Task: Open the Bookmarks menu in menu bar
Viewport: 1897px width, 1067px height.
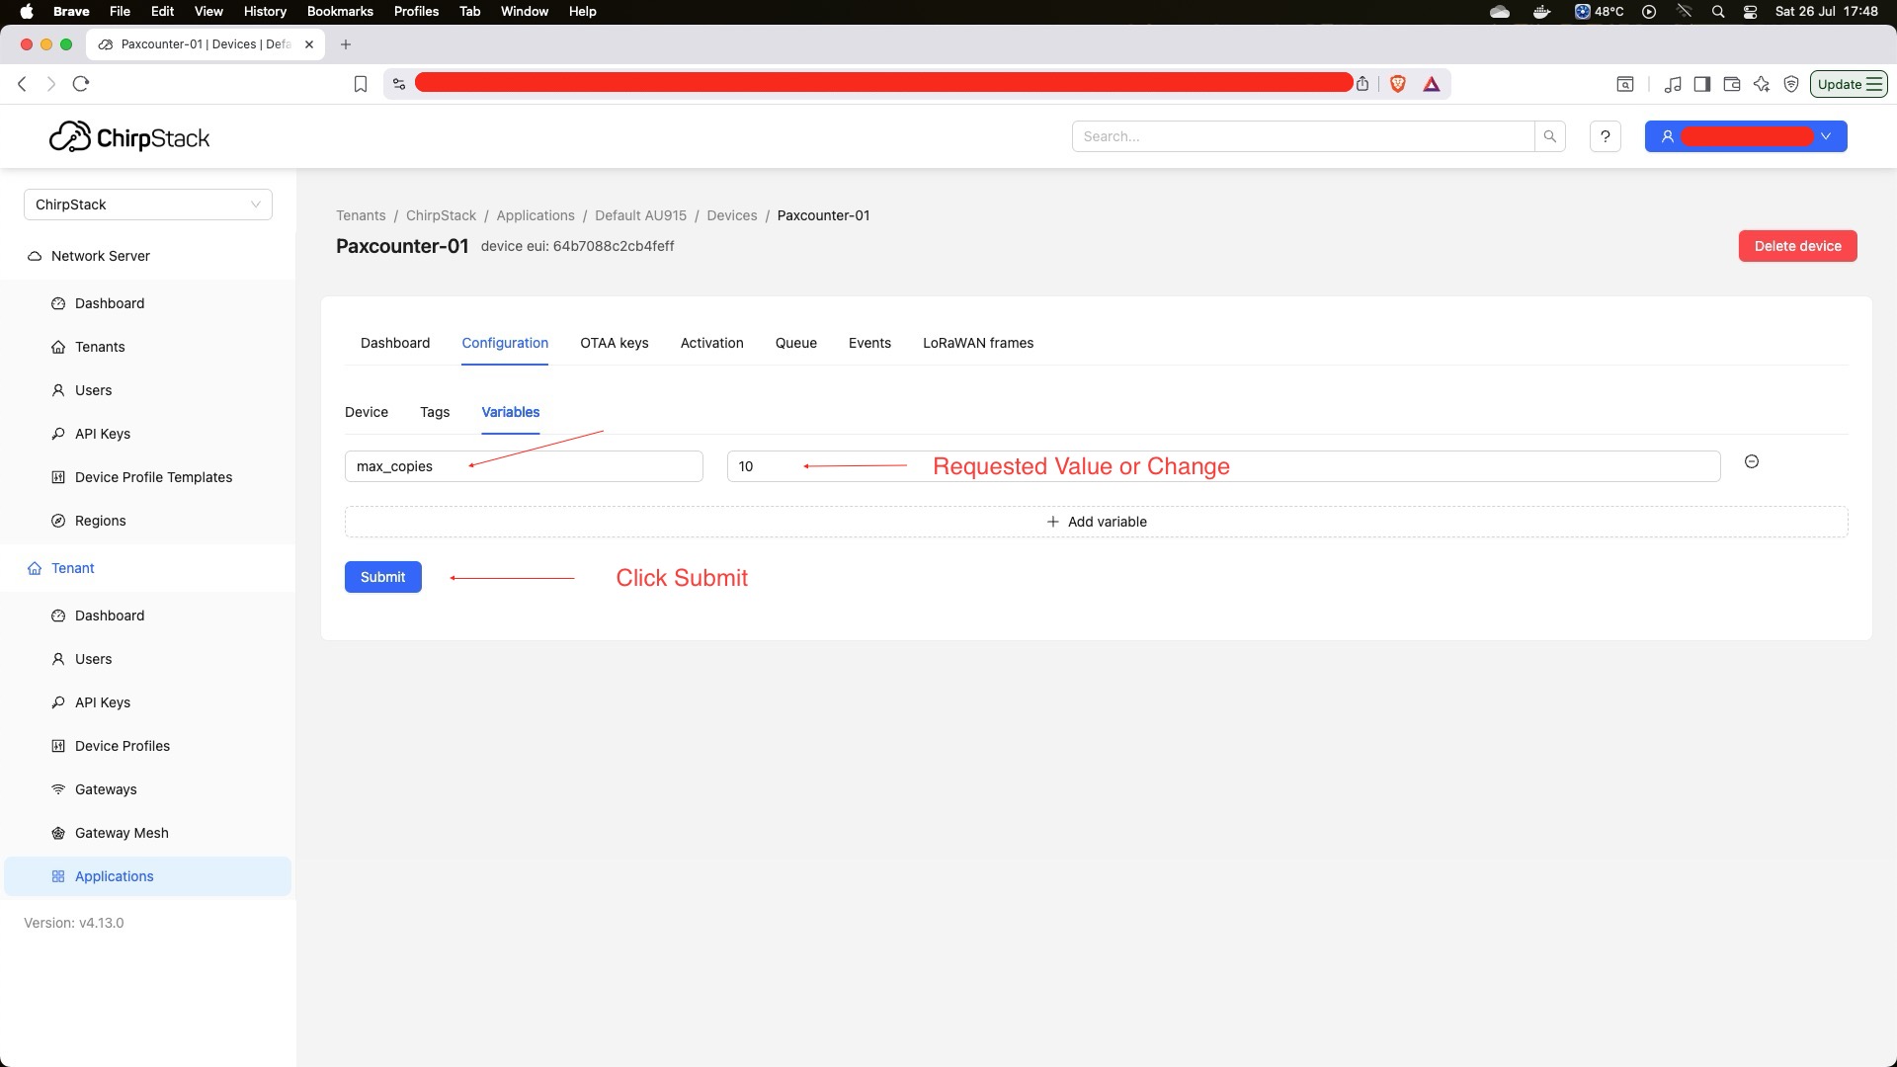Action: (x=339, y=11)
